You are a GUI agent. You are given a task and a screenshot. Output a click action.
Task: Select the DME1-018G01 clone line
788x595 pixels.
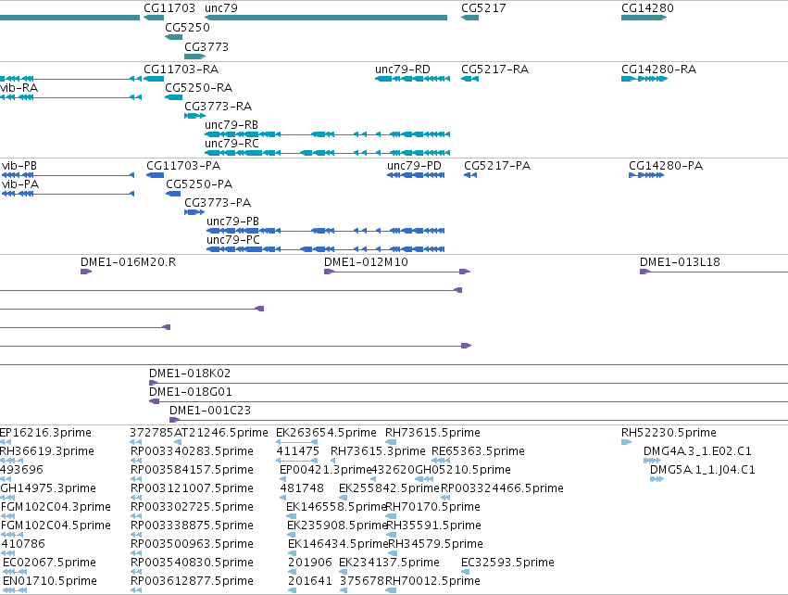point(469,401)
